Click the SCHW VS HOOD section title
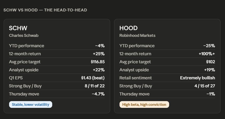 pos(45,10)
